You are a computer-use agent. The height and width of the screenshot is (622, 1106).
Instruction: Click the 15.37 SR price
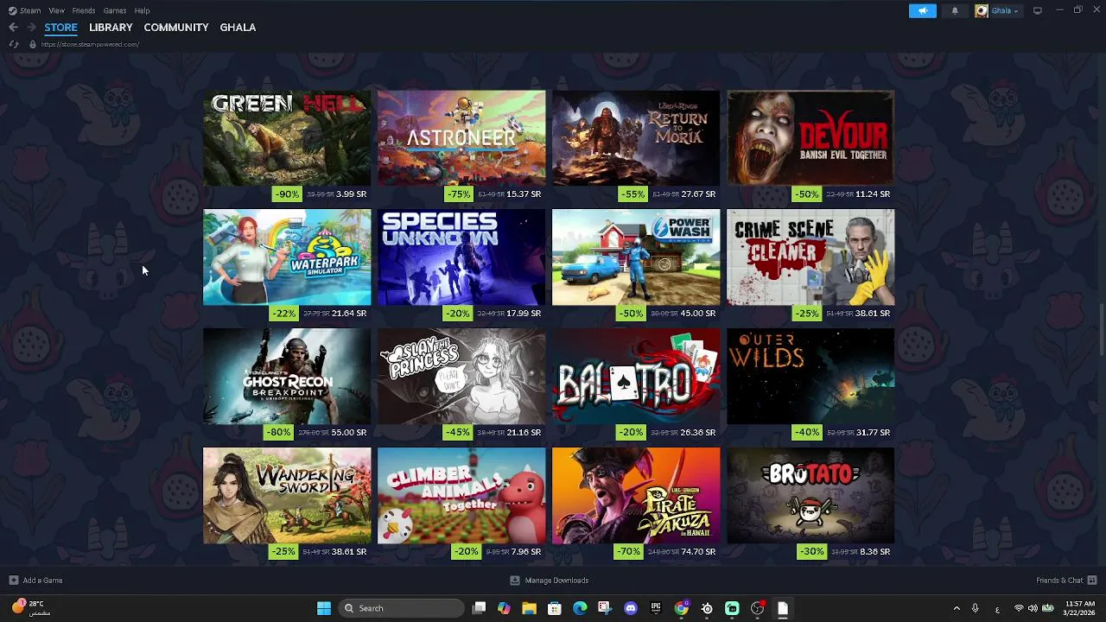pyautogui.click(x=524, y=194)
